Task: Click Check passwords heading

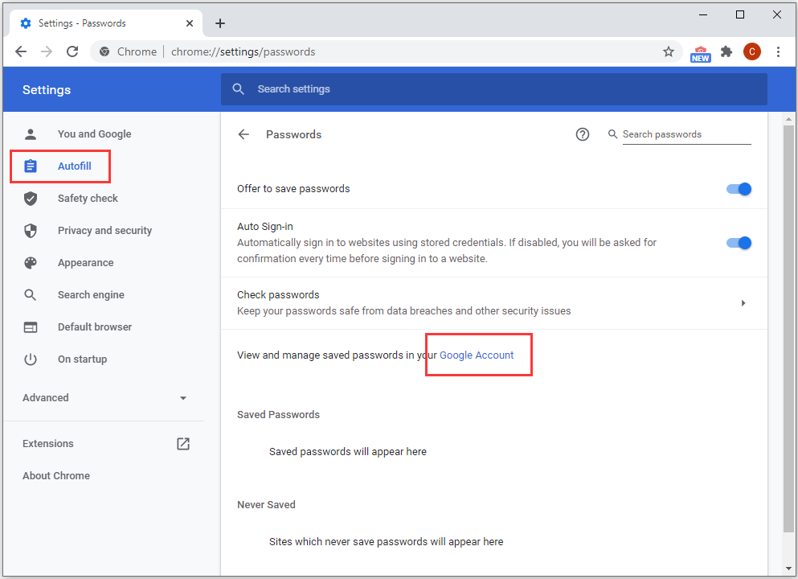Action: [278, 295]
